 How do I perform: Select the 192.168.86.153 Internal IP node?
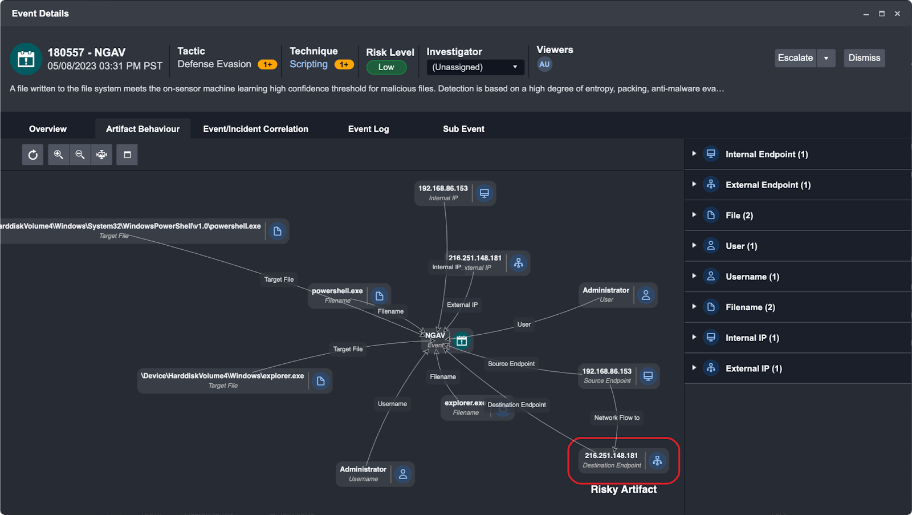click(443, 193)
